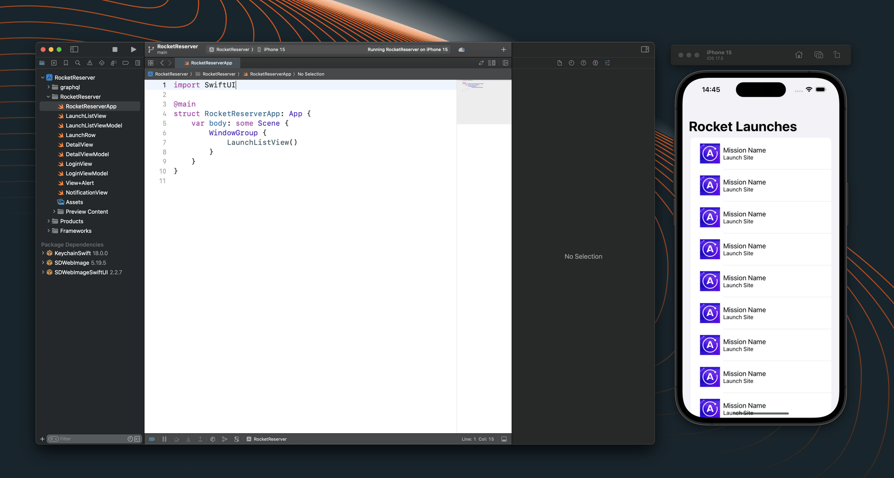Collapse the RocketReserver group folder
The width and height of the screenshot is (894, 478).
tap(48, 97)
